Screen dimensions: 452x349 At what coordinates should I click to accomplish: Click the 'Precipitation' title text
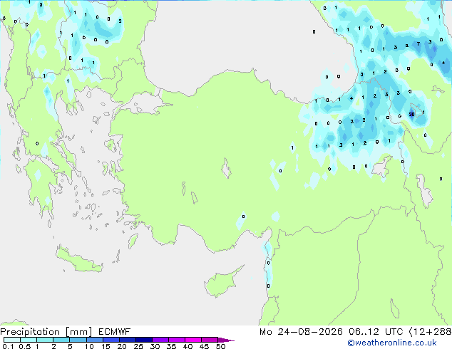[x=30, y=332]
